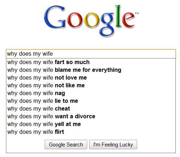
Task: Click the first red o in logo
Action: [x=75, y=20]
